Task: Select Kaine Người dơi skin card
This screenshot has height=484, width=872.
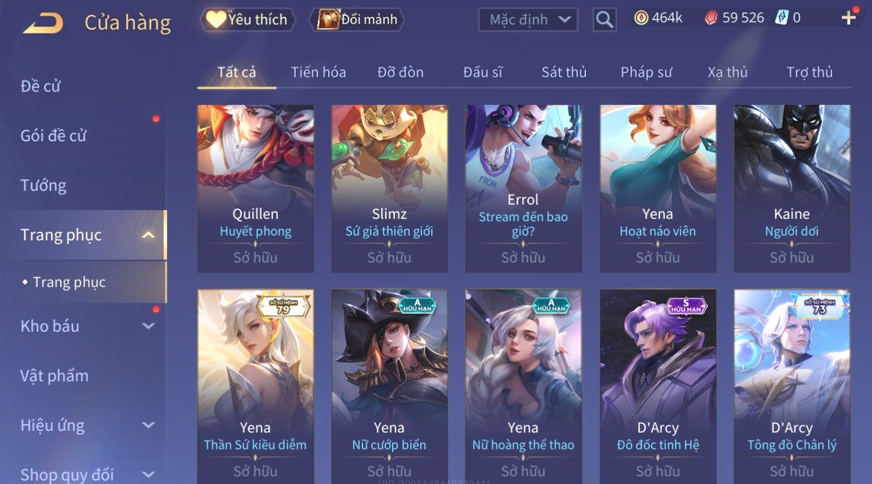Action: 792,188
